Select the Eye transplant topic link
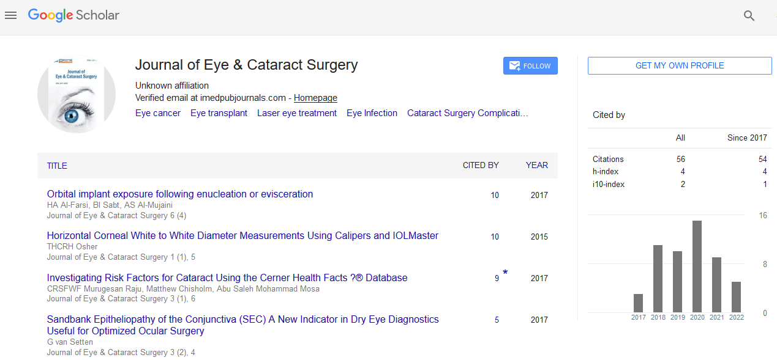 click(219, 113)
